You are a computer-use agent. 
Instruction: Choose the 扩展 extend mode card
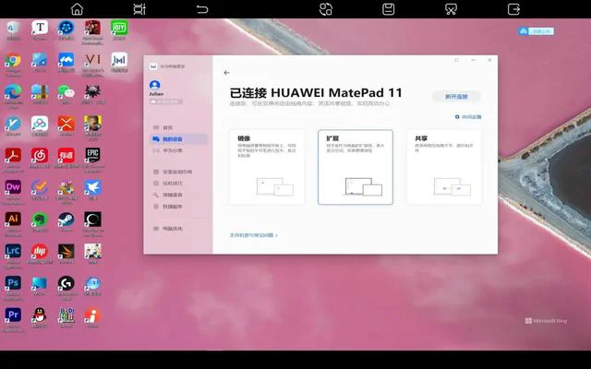point(356,167)
